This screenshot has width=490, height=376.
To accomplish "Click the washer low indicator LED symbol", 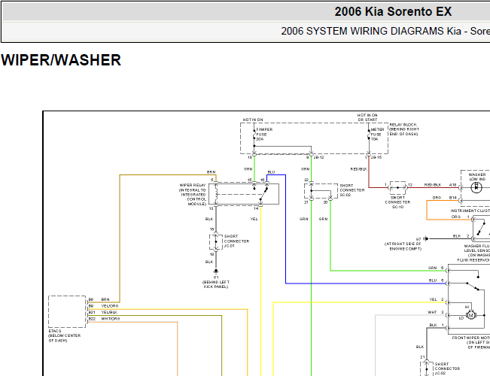I will (476, 188).
